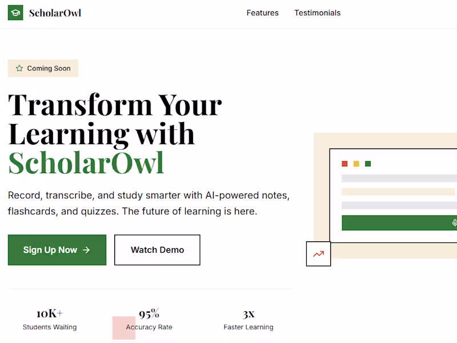Click the microphone icon in green bar

454,223
